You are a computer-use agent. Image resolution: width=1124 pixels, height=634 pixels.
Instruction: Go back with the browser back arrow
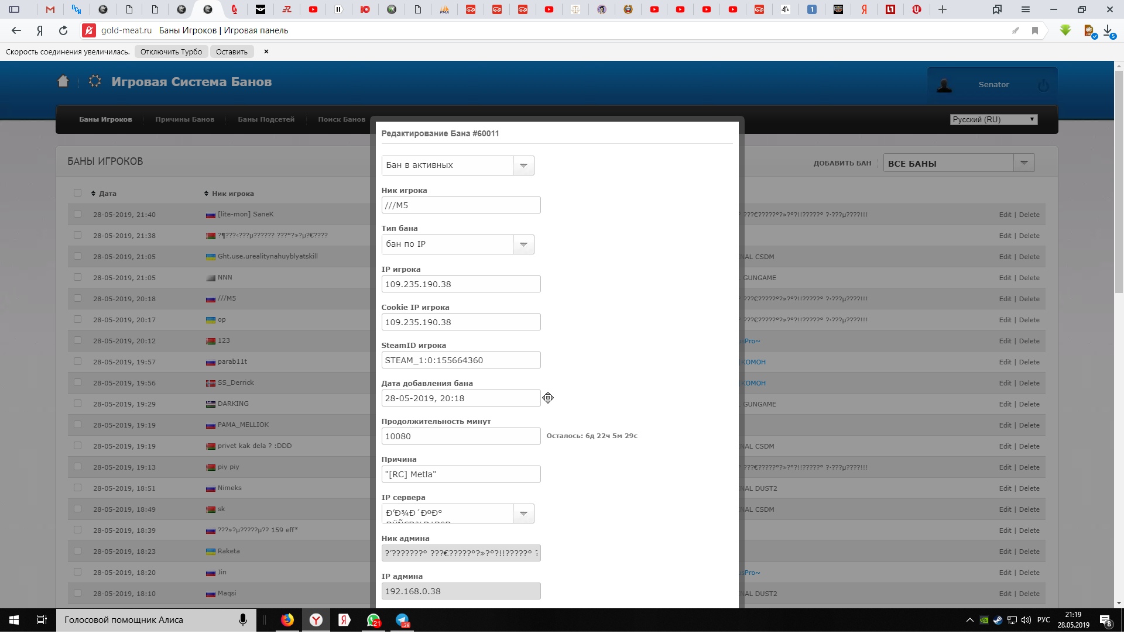[x=16, y=30]
